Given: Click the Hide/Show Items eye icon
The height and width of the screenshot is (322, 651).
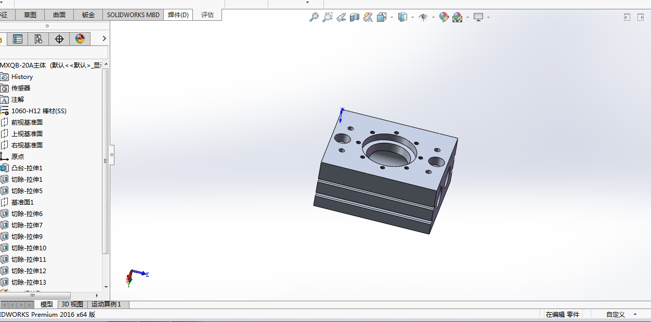Looking at the screenshot, I should 424,17.
